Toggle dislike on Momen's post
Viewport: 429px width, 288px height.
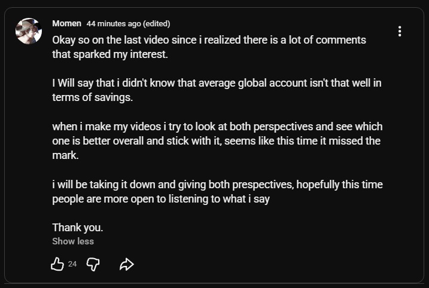(93, 264)
